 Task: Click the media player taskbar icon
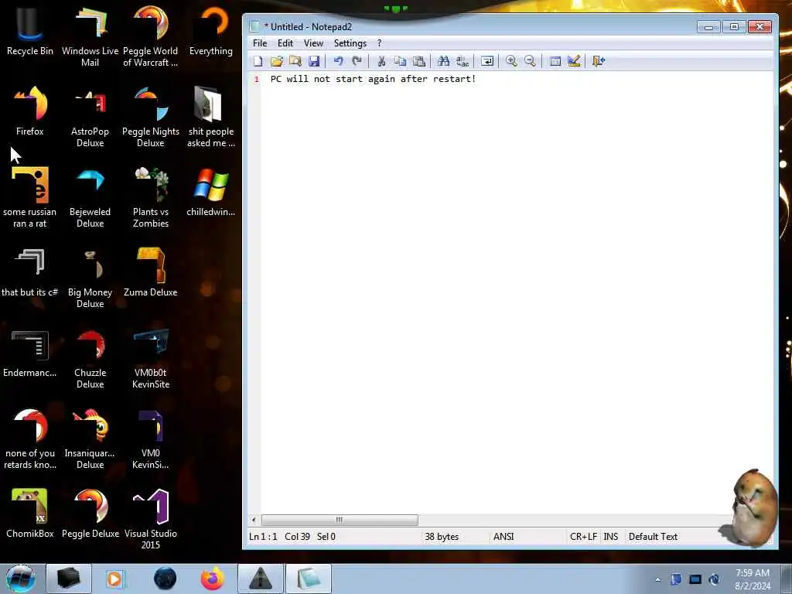coord(114,579)
